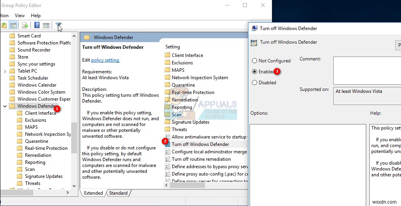Click the Store folder icon in the tree
This screenshot has height=206, width=401.
pyautogui.click(x=12, y=57)
